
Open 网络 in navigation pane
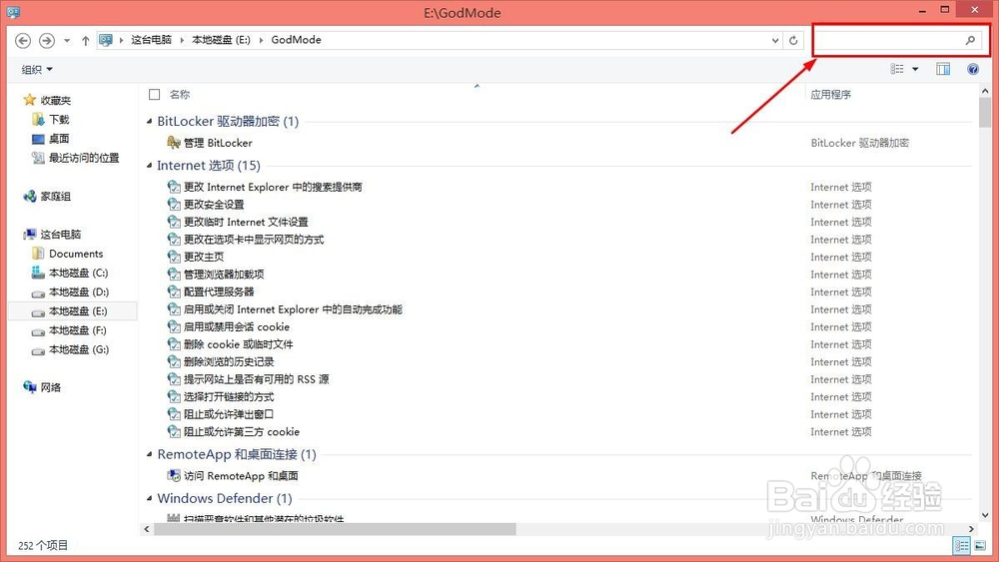coord(50,387)
